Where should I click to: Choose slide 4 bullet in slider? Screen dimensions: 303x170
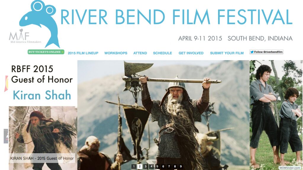coord(151,166)
